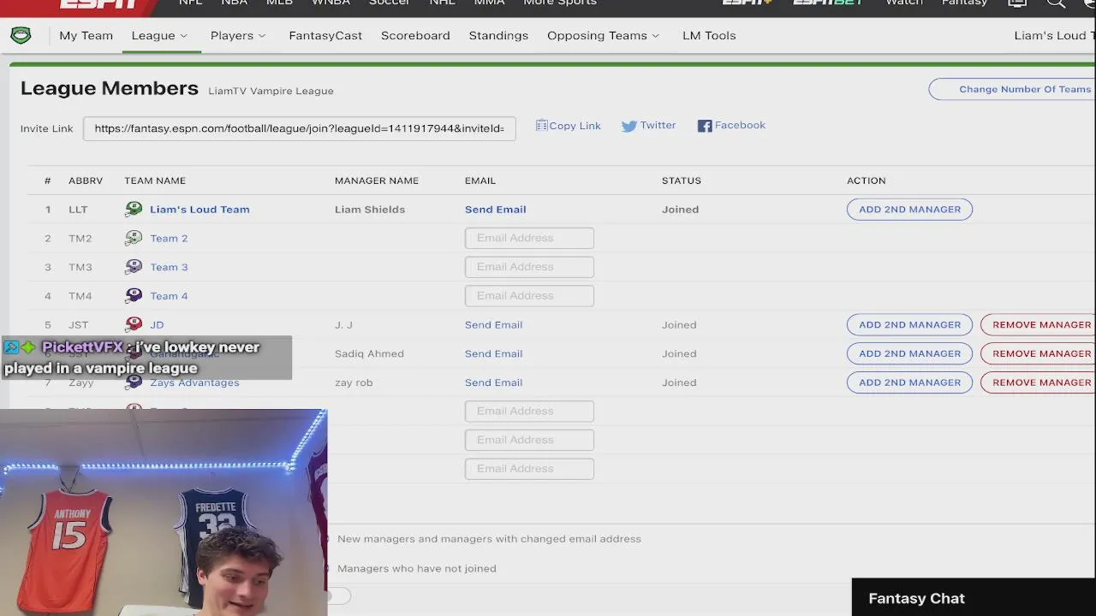Click the Status column header
The width and height of the screenshot is (1096, 616).
(x=682, y=181)
